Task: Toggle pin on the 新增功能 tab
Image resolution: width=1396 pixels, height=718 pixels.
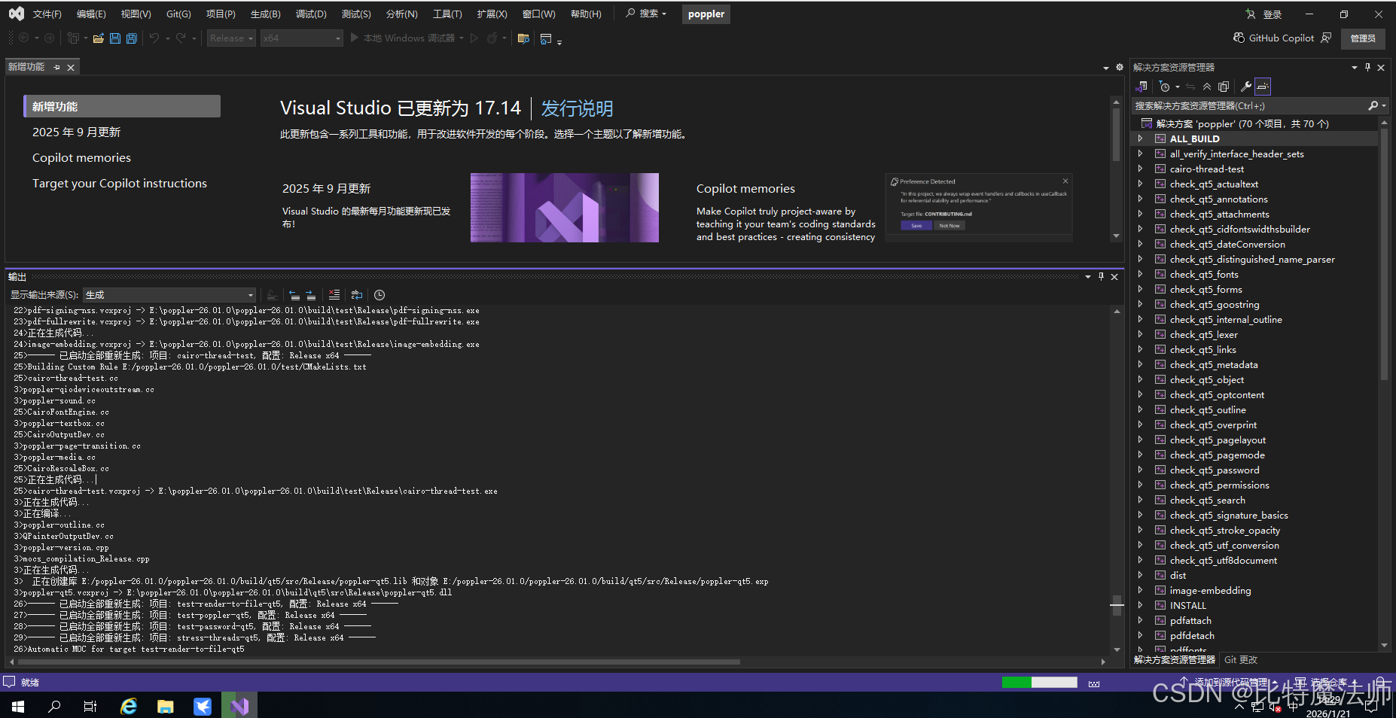Action: [57, 67]
